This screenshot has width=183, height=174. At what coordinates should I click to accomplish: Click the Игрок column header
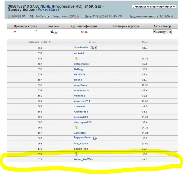tap(92, 42)
